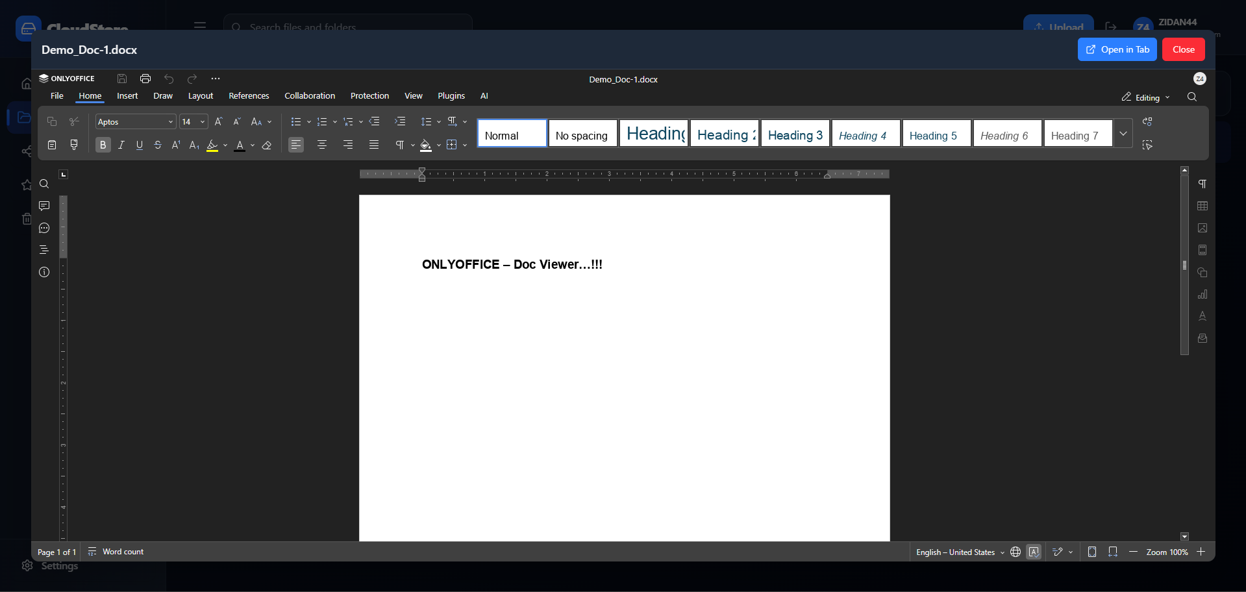Open the Navigation headings panel
The height and width of the screenshot is (592, 1246).
coord(44,249)
